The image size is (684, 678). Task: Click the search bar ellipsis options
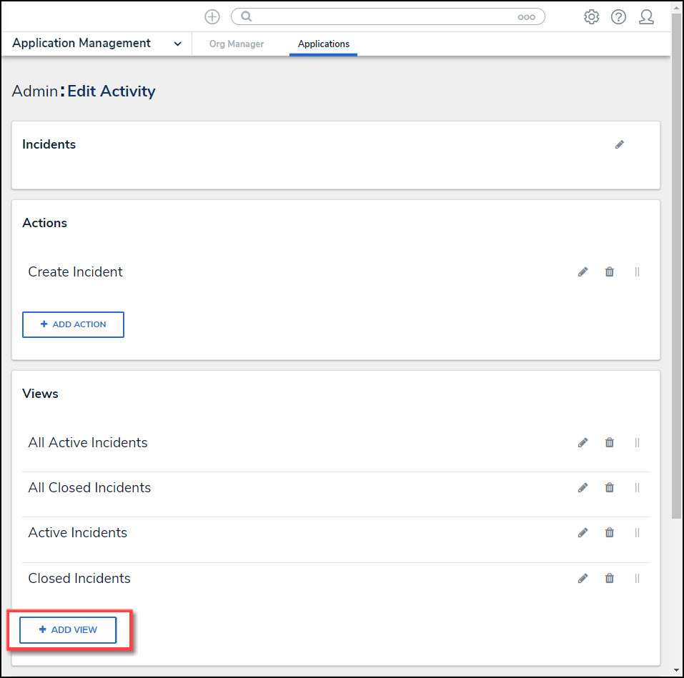(x=526, y=17)
